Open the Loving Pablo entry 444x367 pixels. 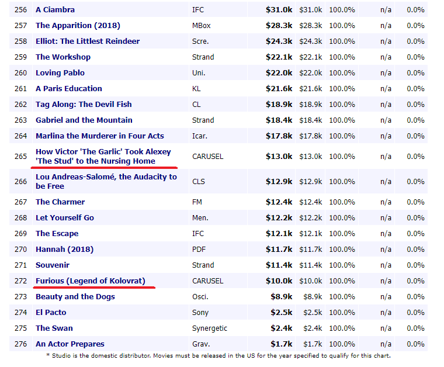point(60,73)
